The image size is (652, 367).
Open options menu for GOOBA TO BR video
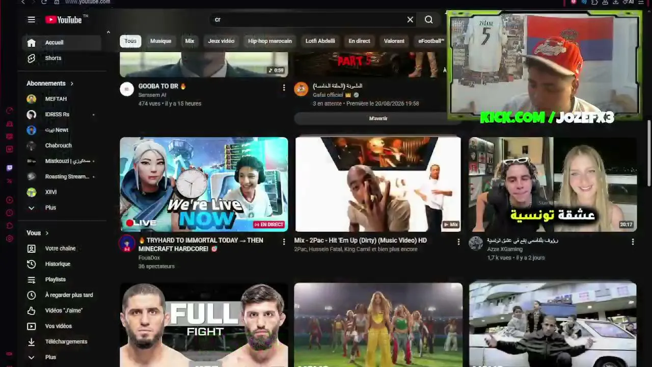point(284,88)
